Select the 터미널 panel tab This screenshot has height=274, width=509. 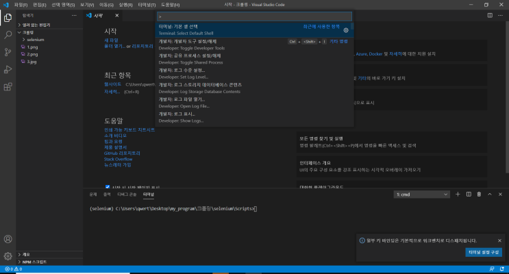tap(149, 194)
